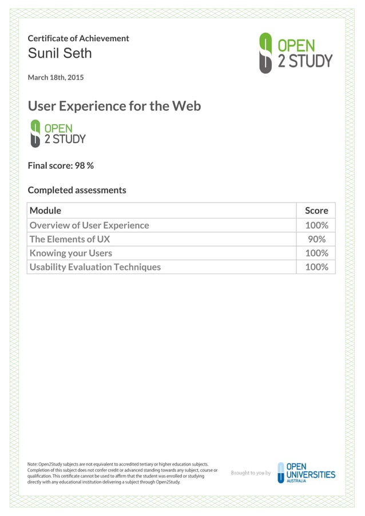Image resolution: width=365 pixels, height=516 pixels.
Task: Open the Overview of User Experience module
Action: (89, 225)
